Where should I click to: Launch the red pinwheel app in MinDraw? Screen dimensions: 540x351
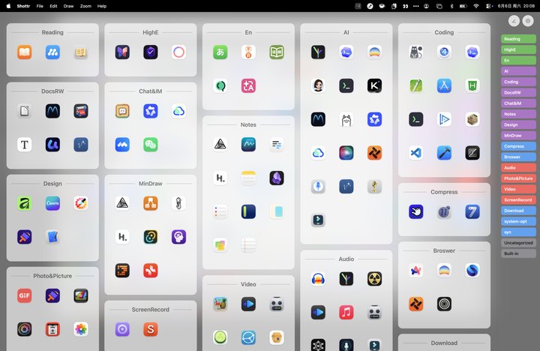click(151, 271)
